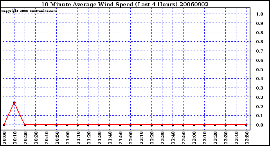The width and height of the screenshot is (270, 146).
Task: Click the 20:00 time axis label
Action: 4,138
